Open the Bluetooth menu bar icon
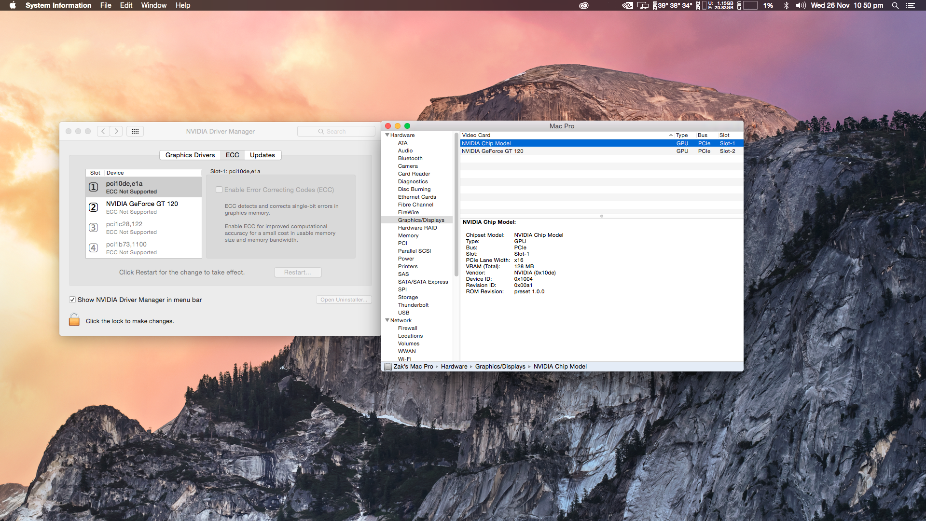The width and height of the screenshot is (926, 521). pos(786,5)
